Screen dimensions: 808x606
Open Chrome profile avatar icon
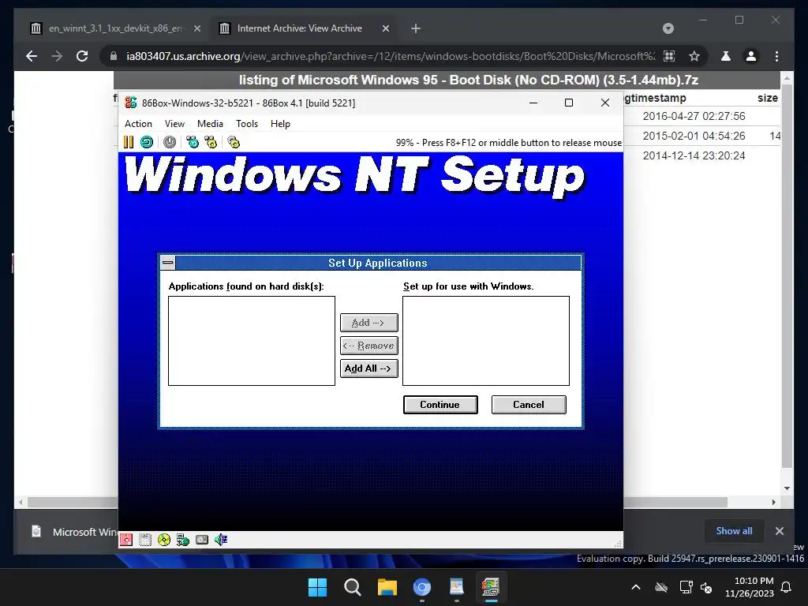click(x=751, y=56)
